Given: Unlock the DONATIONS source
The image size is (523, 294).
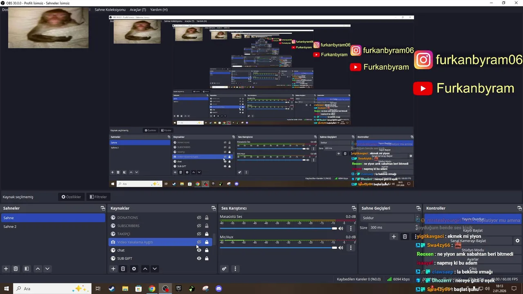Looking at the screenshot, I should pos(207,218).
